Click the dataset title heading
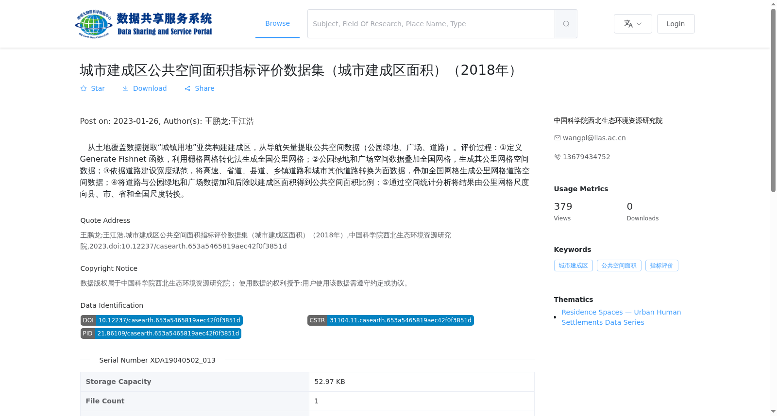Image resolution: width=777 pixels, height=416 pixels. click(300, 70)
